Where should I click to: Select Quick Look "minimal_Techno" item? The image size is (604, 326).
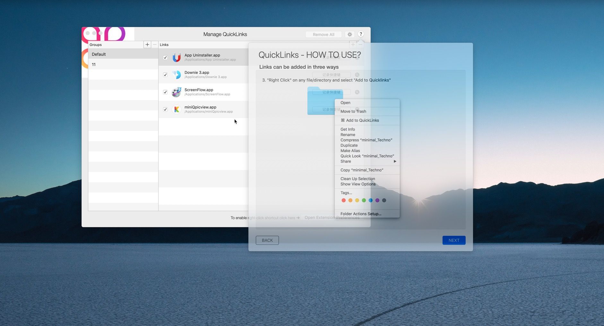[367, 156]
